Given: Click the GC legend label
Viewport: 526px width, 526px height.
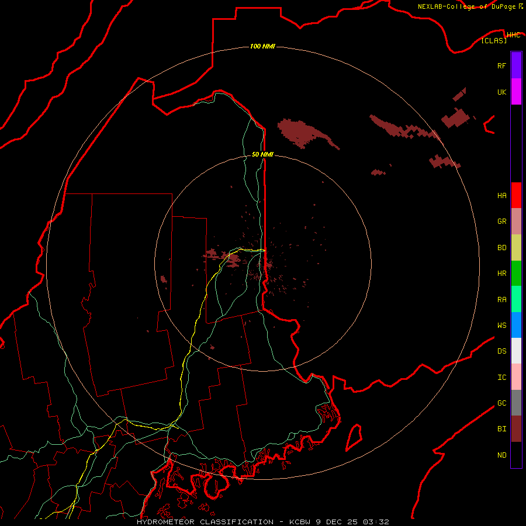Looking at the screenshot, I should click(x=501, y=403).
